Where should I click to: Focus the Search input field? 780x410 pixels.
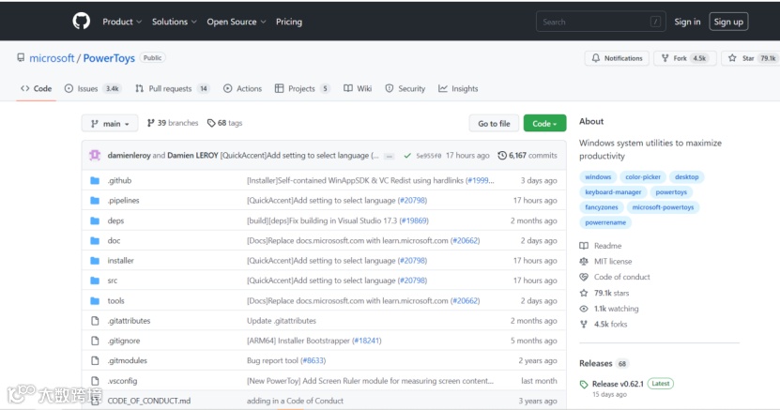coord(601,22)
